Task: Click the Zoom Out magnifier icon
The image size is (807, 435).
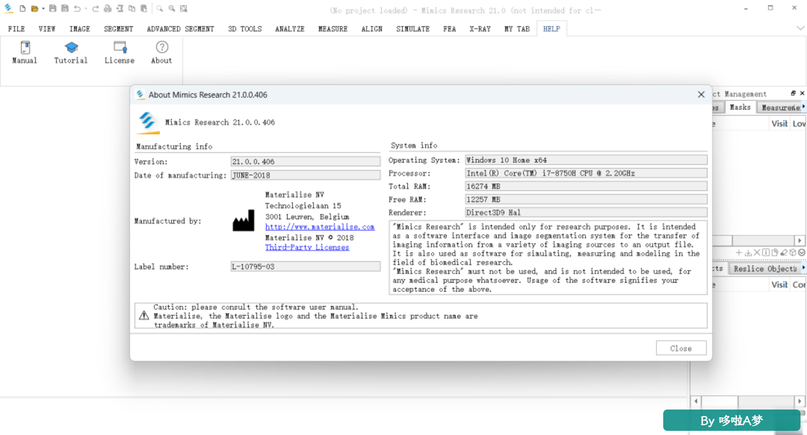Action: tap(172, 8)
